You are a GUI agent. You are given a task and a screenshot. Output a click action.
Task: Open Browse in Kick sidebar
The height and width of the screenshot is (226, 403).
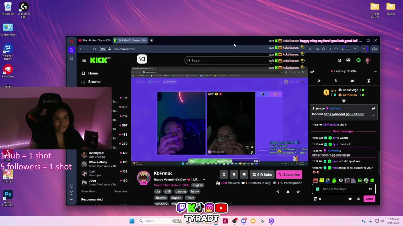point(91,82)
